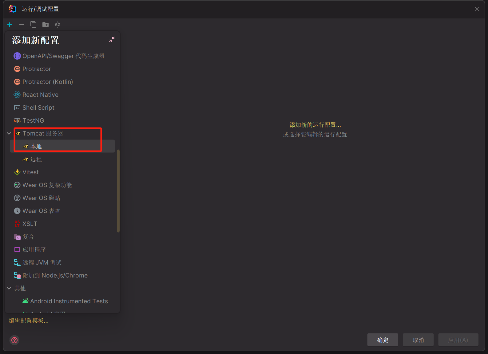Click the 复合 compound folder icon

coord(17,237)
